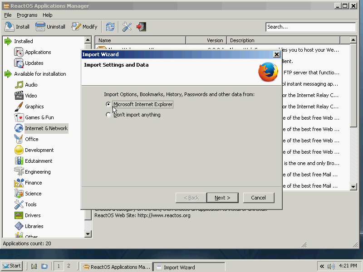Viewport: 363px width, 272px height.
Task: Collapse the Available for installation section
Action: coord(8,74)
